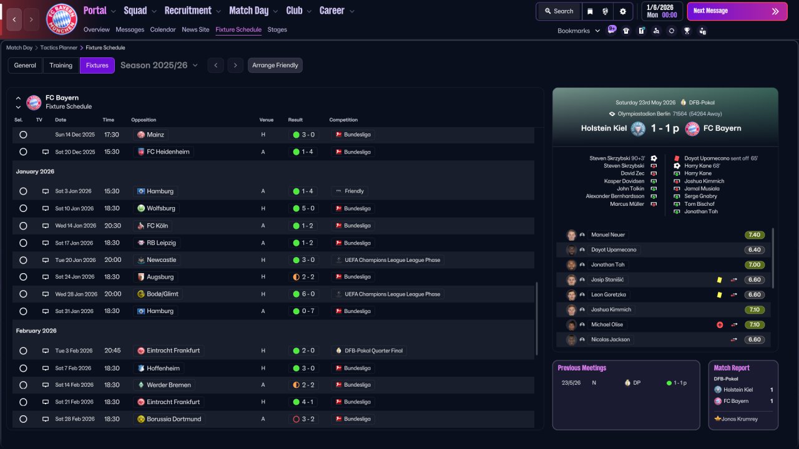The image size is (799, 449).
Task: Select the Bodø/Glimt fixture radio button
Action: 23,294
